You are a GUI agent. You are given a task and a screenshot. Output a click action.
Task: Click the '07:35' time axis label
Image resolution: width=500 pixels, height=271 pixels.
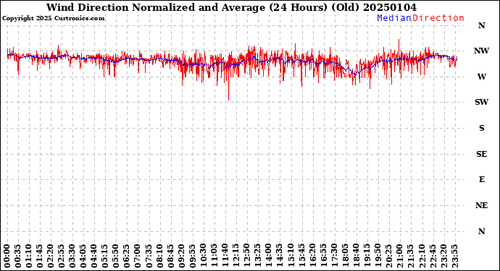point(149,256)
